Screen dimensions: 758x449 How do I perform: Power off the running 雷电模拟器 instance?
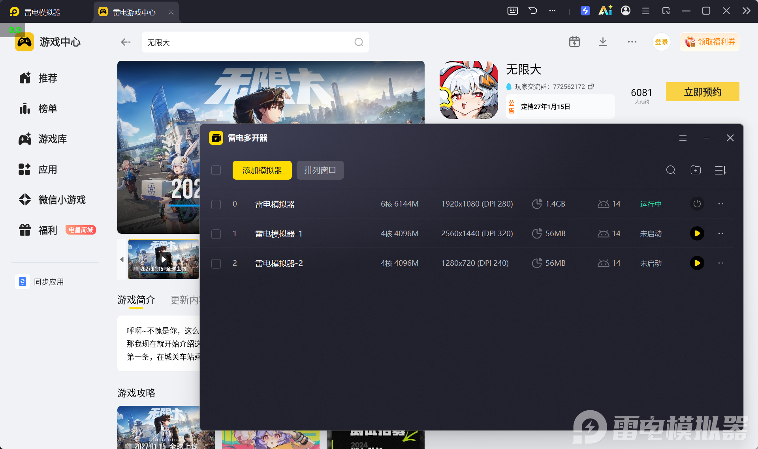pyautogui.click(x=697, y=204)
